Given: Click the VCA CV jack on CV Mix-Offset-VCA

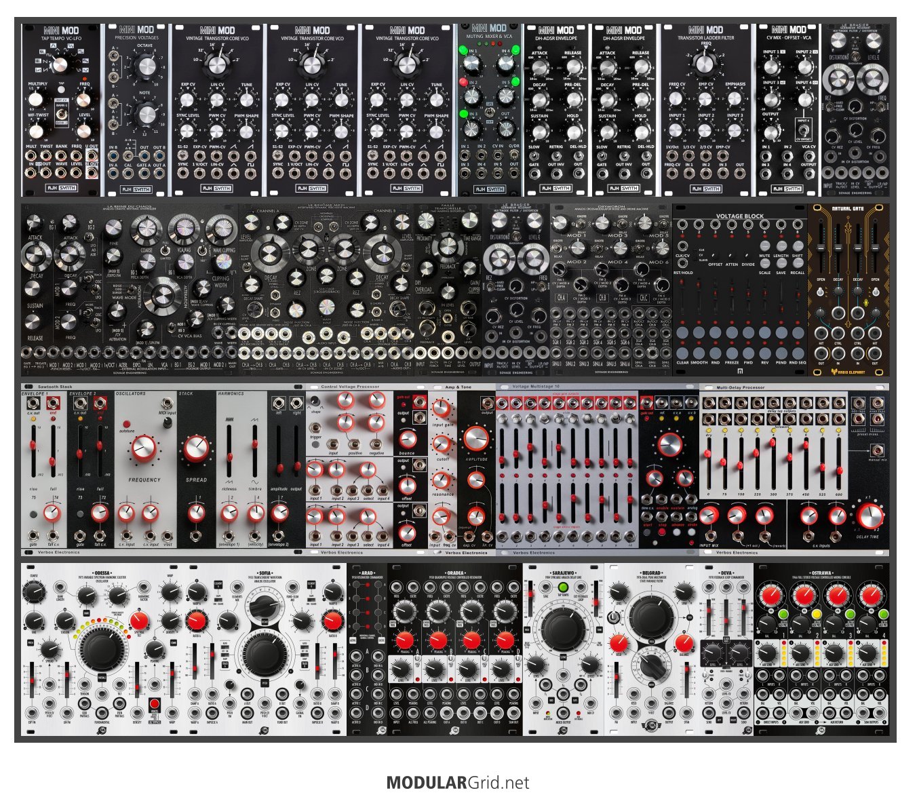Looking at the screenshot, I should (x=809, y=155).
